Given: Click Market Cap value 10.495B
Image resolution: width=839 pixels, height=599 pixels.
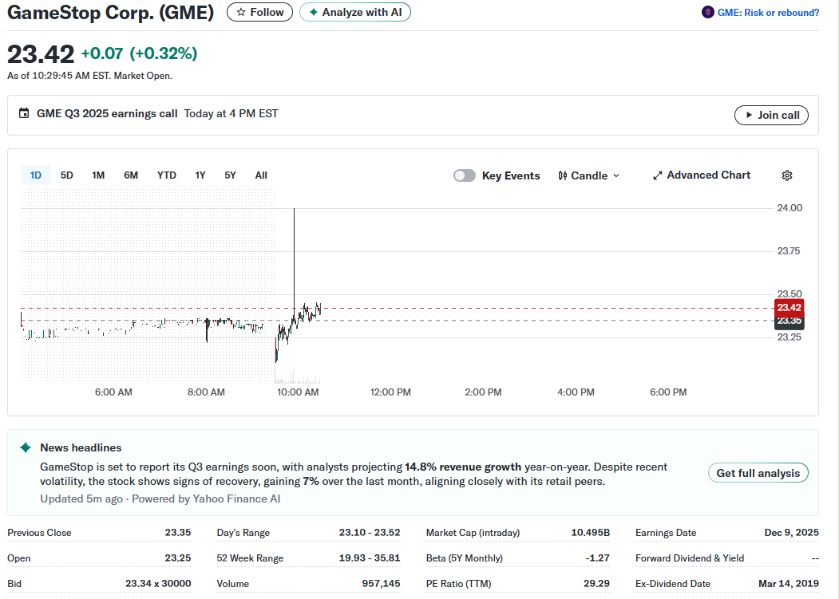Looking at the screenshot, I should tap(590, 533).
